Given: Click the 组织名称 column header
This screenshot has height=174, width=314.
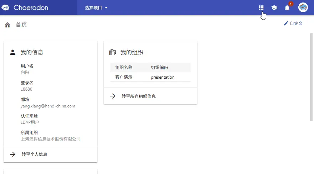Looking at the screenshot, I should tap(124, 67).
